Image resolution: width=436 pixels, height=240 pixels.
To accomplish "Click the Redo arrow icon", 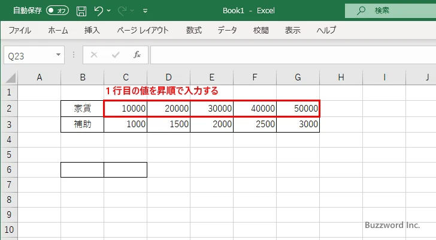I will coord(122,10).
